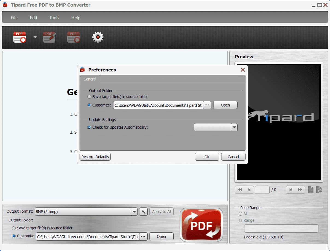Image resolution: width=330 pixels, height=251 pixels.
Task: Click the page range text field
Action: point(281,229)
